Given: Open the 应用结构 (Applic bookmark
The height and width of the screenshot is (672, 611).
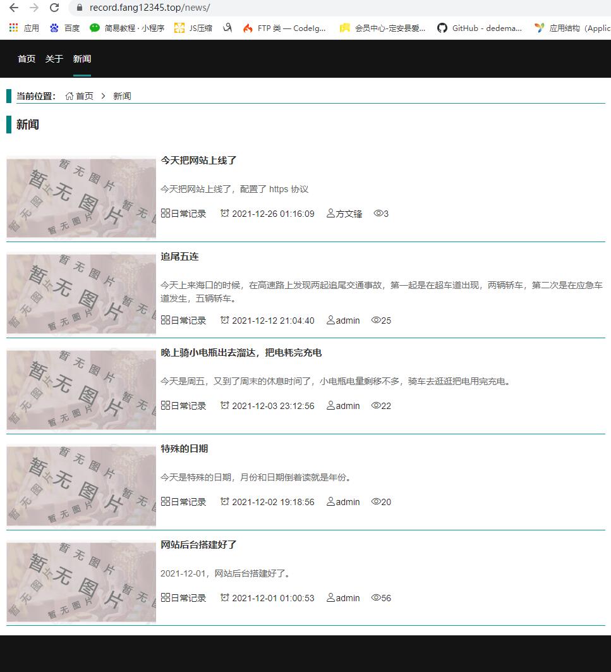Looking at the screenshot, I should click(x=572, y=28).
